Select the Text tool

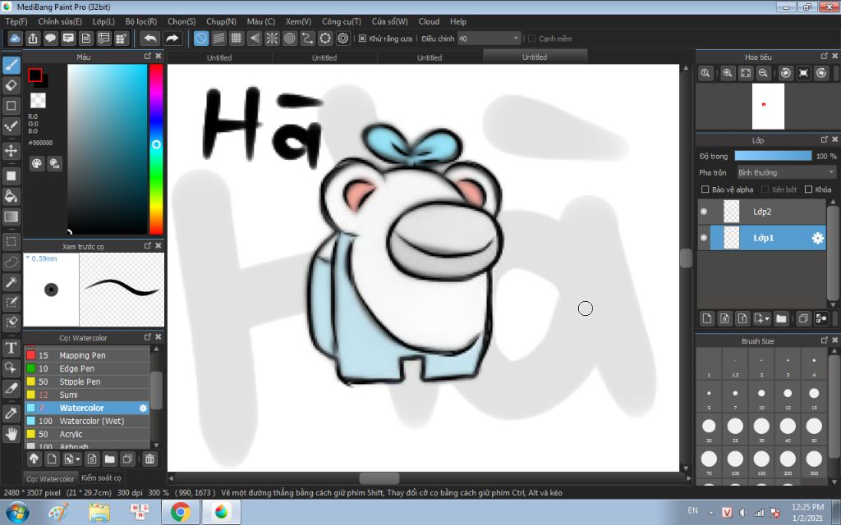tap(11, 348)
